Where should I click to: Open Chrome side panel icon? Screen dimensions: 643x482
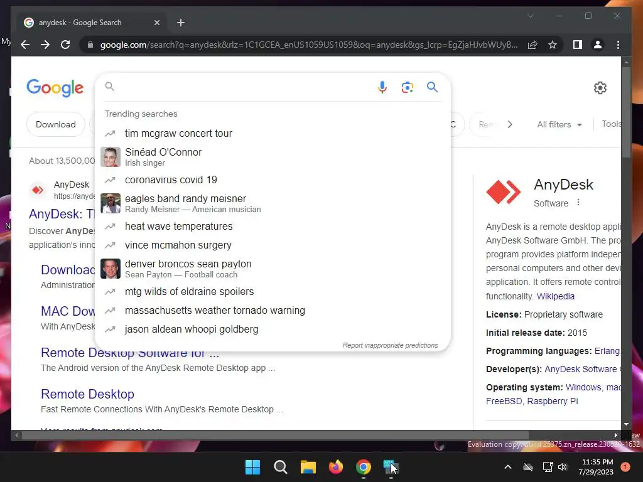coord(578,45)
